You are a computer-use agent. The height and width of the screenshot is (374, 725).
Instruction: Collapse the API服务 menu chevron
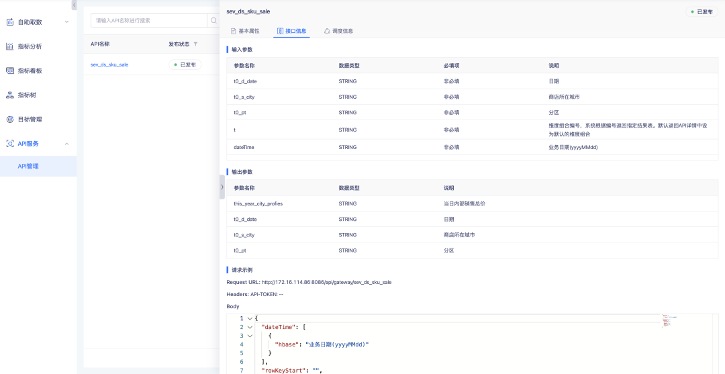(66, 144)
